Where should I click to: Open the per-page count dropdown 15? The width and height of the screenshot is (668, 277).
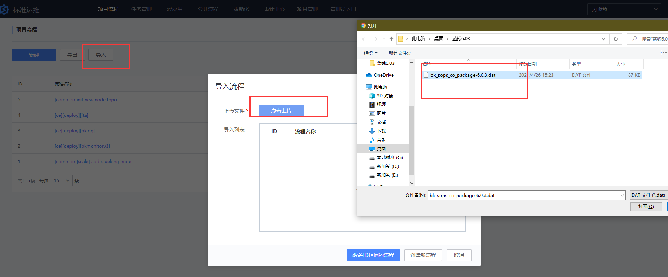61,180
